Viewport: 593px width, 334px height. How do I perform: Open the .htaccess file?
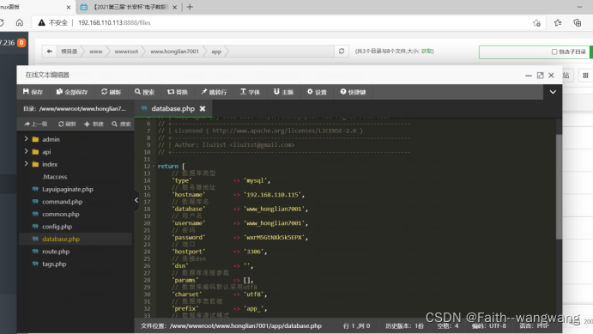[x=54, y=177]
